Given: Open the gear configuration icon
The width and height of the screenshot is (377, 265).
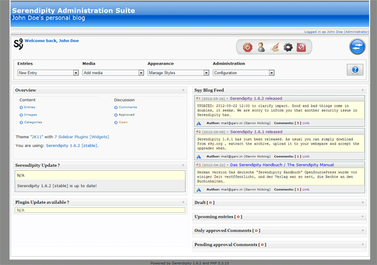Looking at the screenshot, I should (288, 47).
